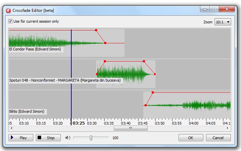Select Bilitis fade-in top point
241x151 pixels.
click(153, 92)
